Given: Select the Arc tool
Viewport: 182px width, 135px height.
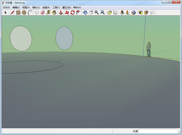Looking at the screenshot, I should point(30,12).
